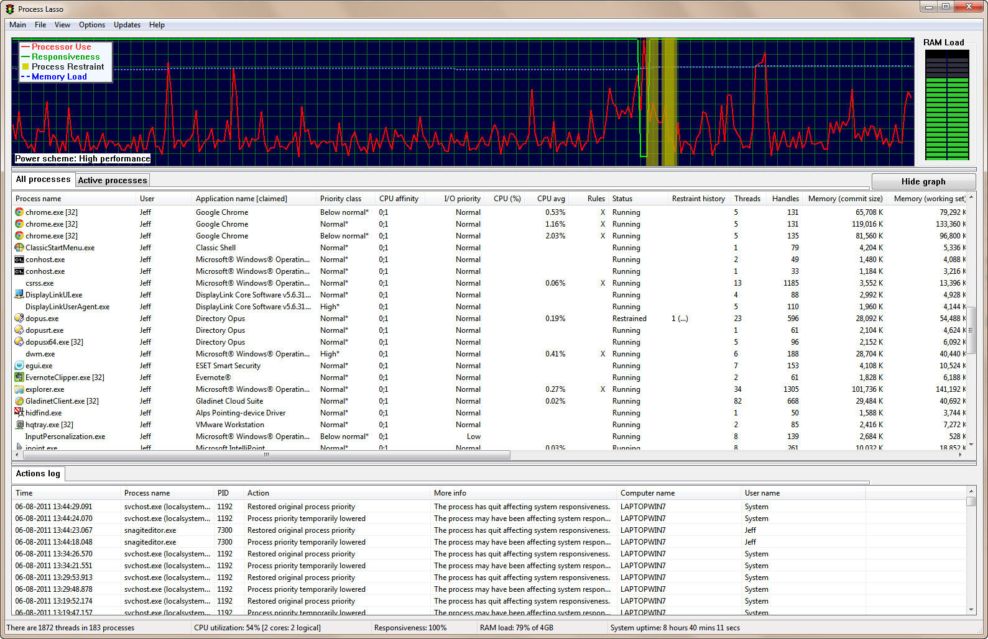Click dopusrt.exe process icon
Screen dimensions: 988x639
coord(19,330)
